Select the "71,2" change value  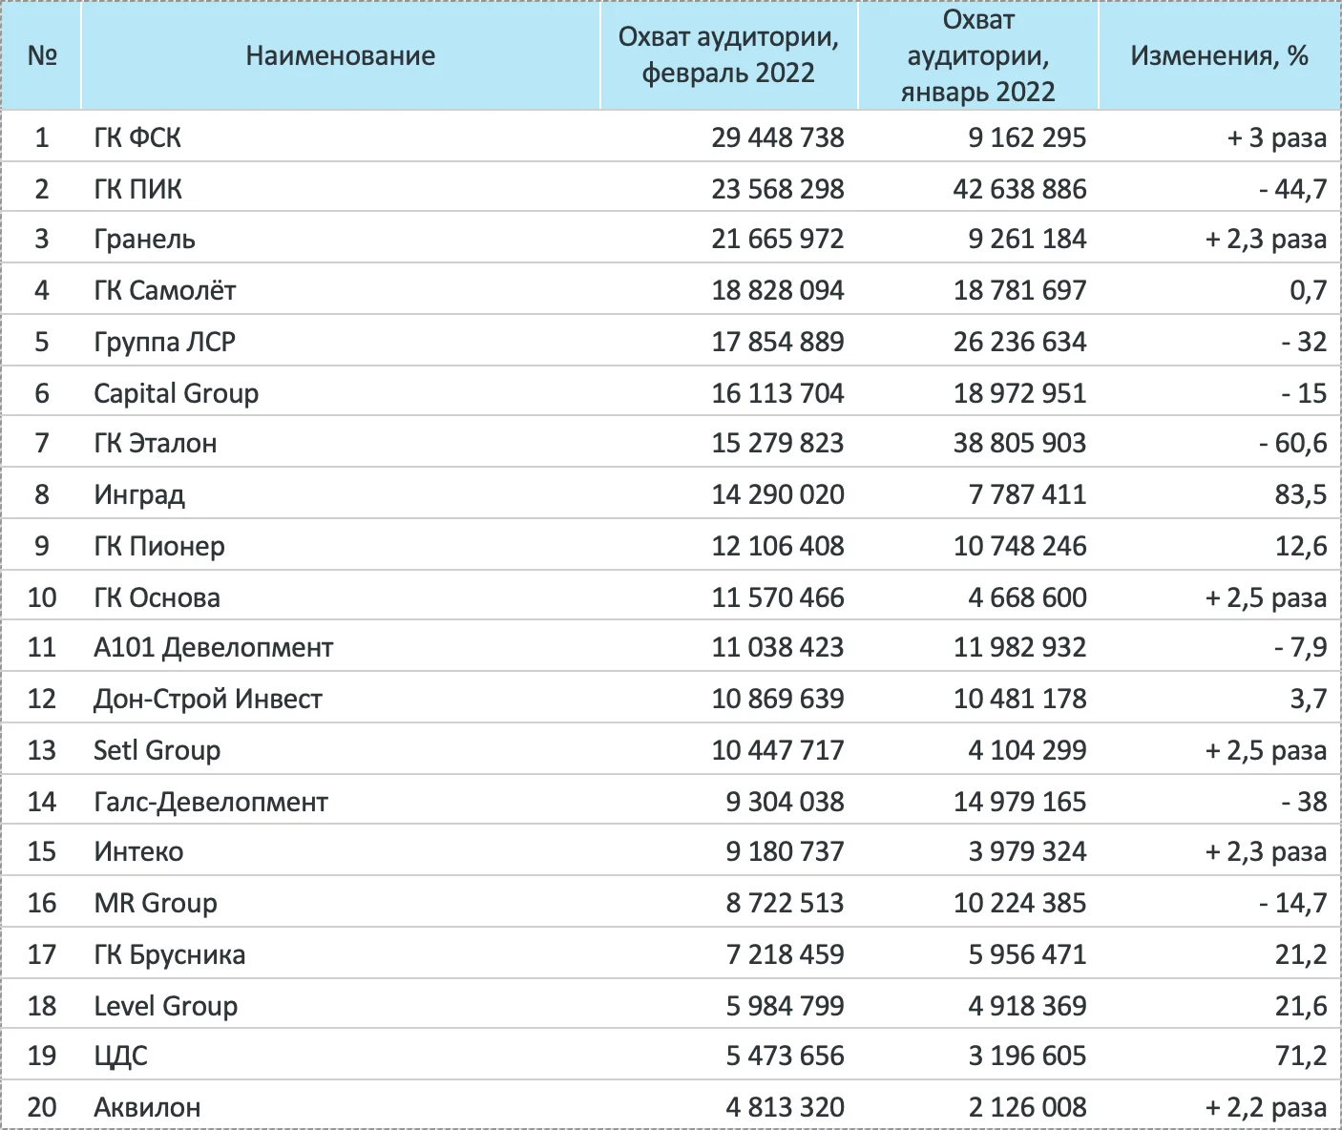point(1300,1056)
